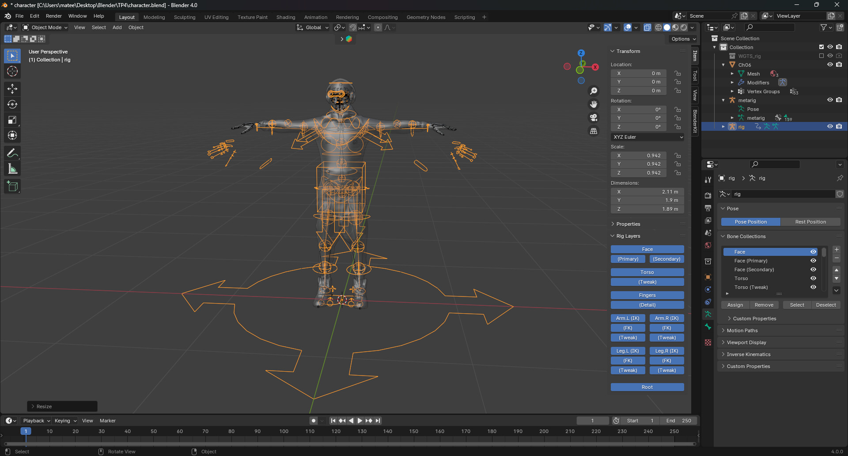Open the Bone properties tab

pos(708,327)
